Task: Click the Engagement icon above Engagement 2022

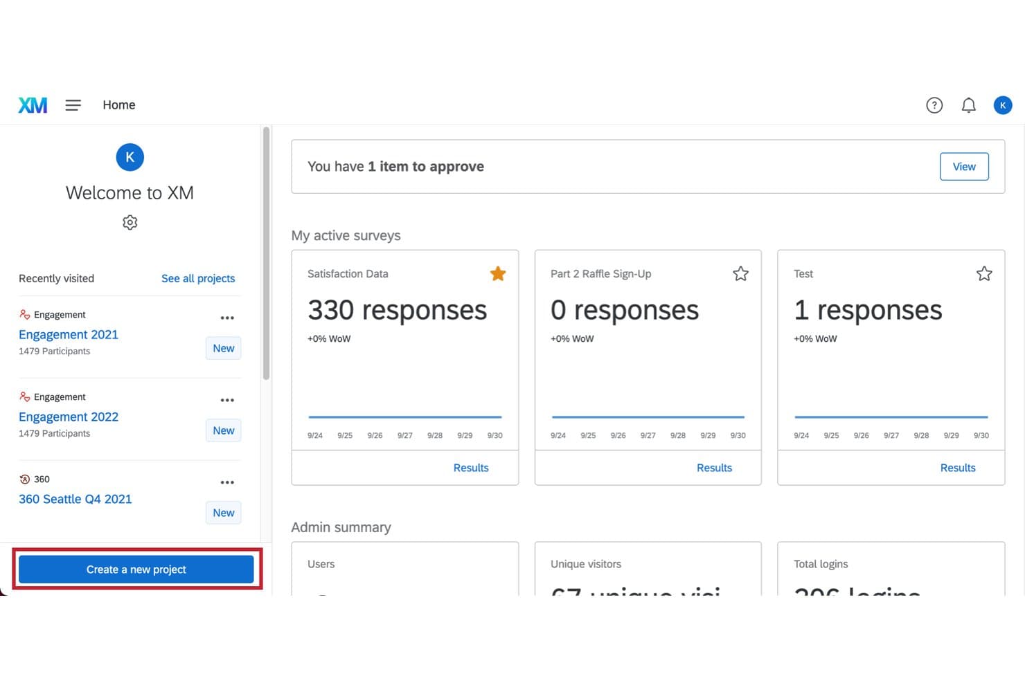Action: (25, 397)
